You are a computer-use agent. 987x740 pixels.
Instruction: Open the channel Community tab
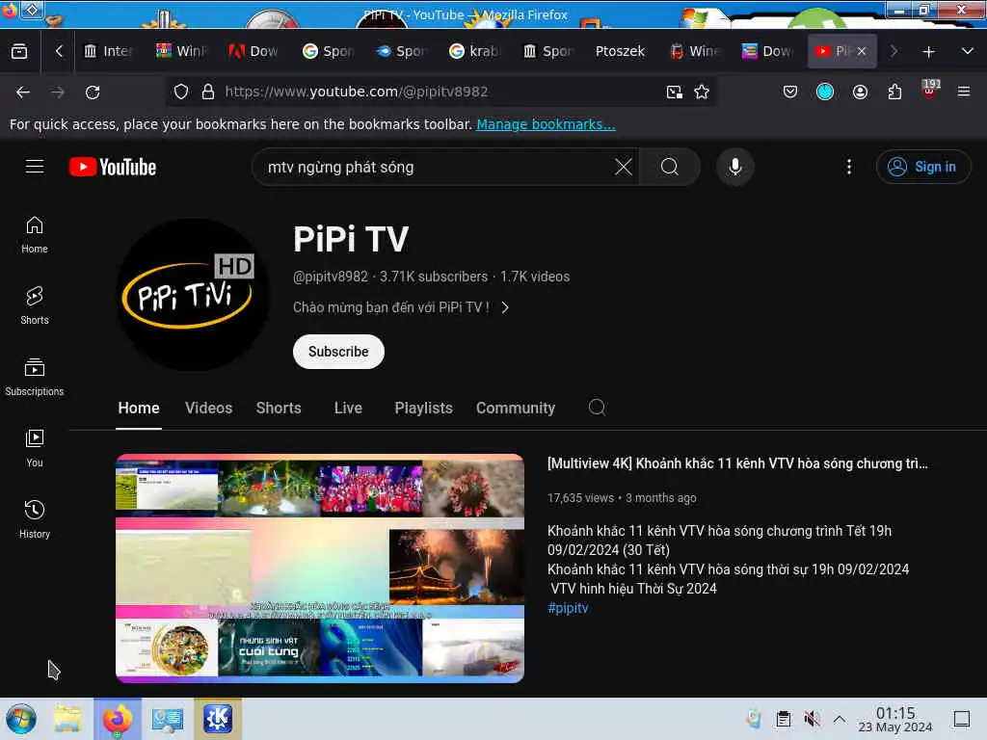(x=516, y=408)
